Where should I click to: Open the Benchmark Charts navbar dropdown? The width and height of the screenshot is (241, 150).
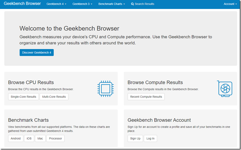tap(112, 4)
